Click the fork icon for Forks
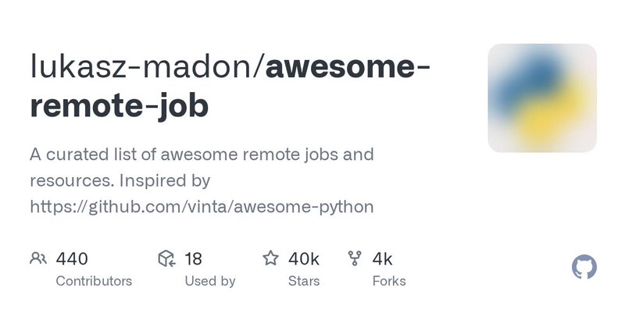 pyautogui.click(x=355, y=258)
